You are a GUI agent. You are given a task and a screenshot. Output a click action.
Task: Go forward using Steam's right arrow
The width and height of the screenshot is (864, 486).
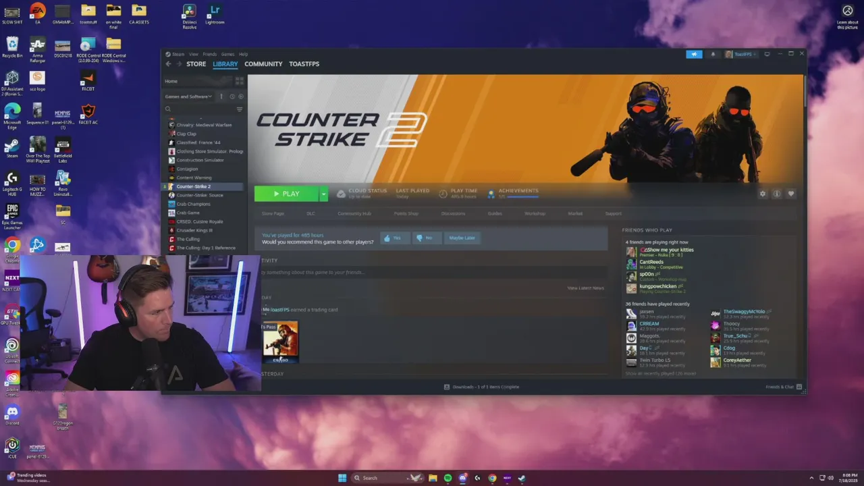[x=179, y=64]
